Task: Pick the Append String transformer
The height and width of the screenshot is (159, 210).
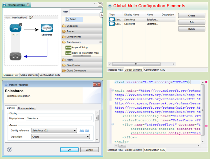Action: (x=79, y=48)
